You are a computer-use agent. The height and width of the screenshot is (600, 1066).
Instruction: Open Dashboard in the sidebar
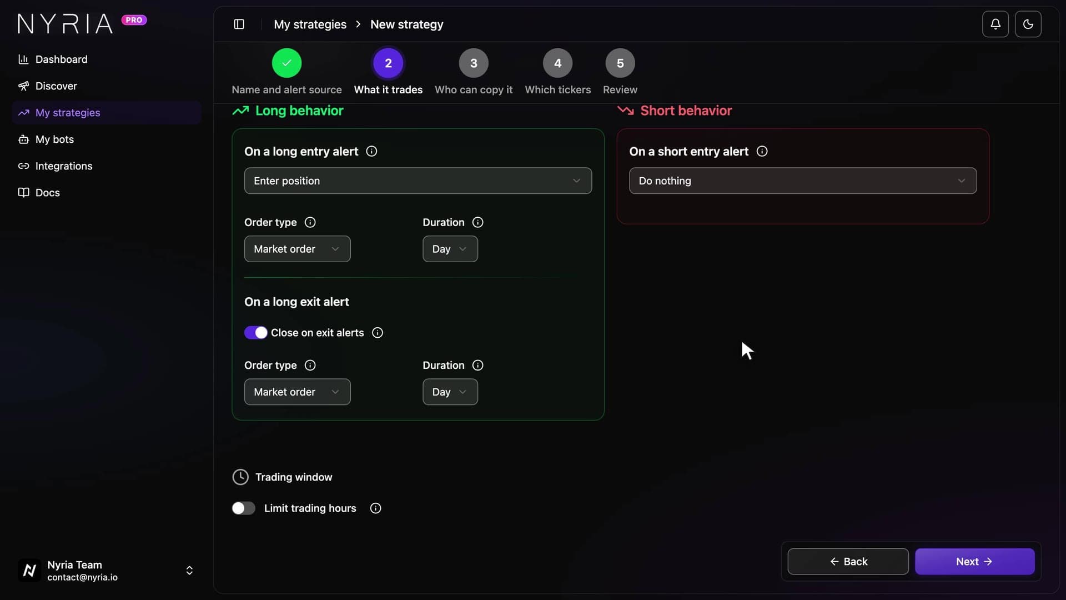[107, 59]
